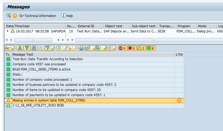Click the Message Text column header

tap(93, 55)
